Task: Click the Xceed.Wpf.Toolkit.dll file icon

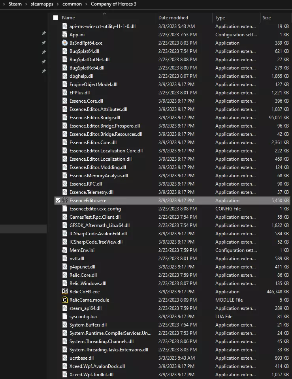Action: pyautogui.click(x=64, y=374)
